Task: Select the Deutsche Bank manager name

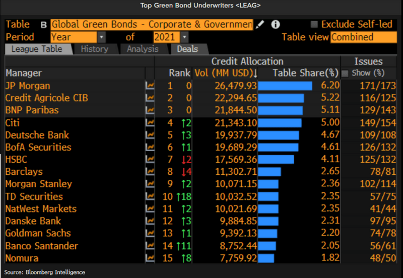Action: (x=37, y=135)
